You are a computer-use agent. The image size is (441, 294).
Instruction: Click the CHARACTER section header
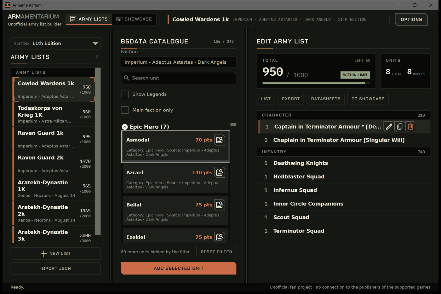pyautogui.click(x=344, y=115)
